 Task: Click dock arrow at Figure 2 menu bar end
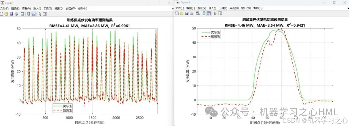coord(348,8)
